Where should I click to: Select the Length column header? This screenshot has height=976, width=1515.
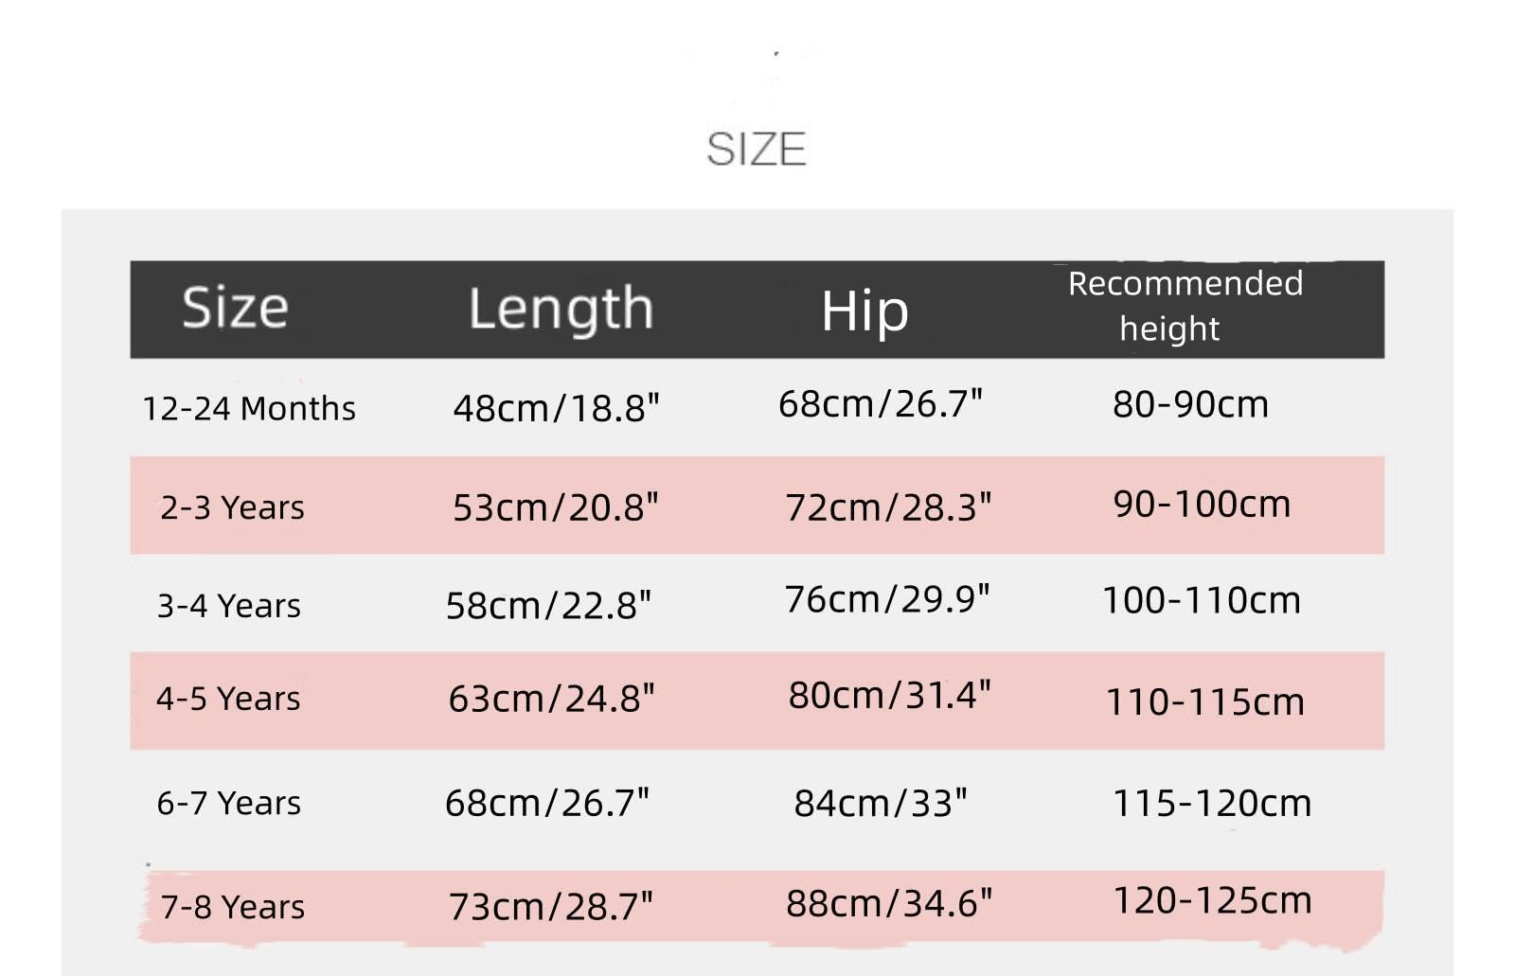(x=561, y=311)
